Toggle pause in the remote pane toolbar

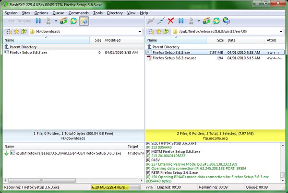181,21
